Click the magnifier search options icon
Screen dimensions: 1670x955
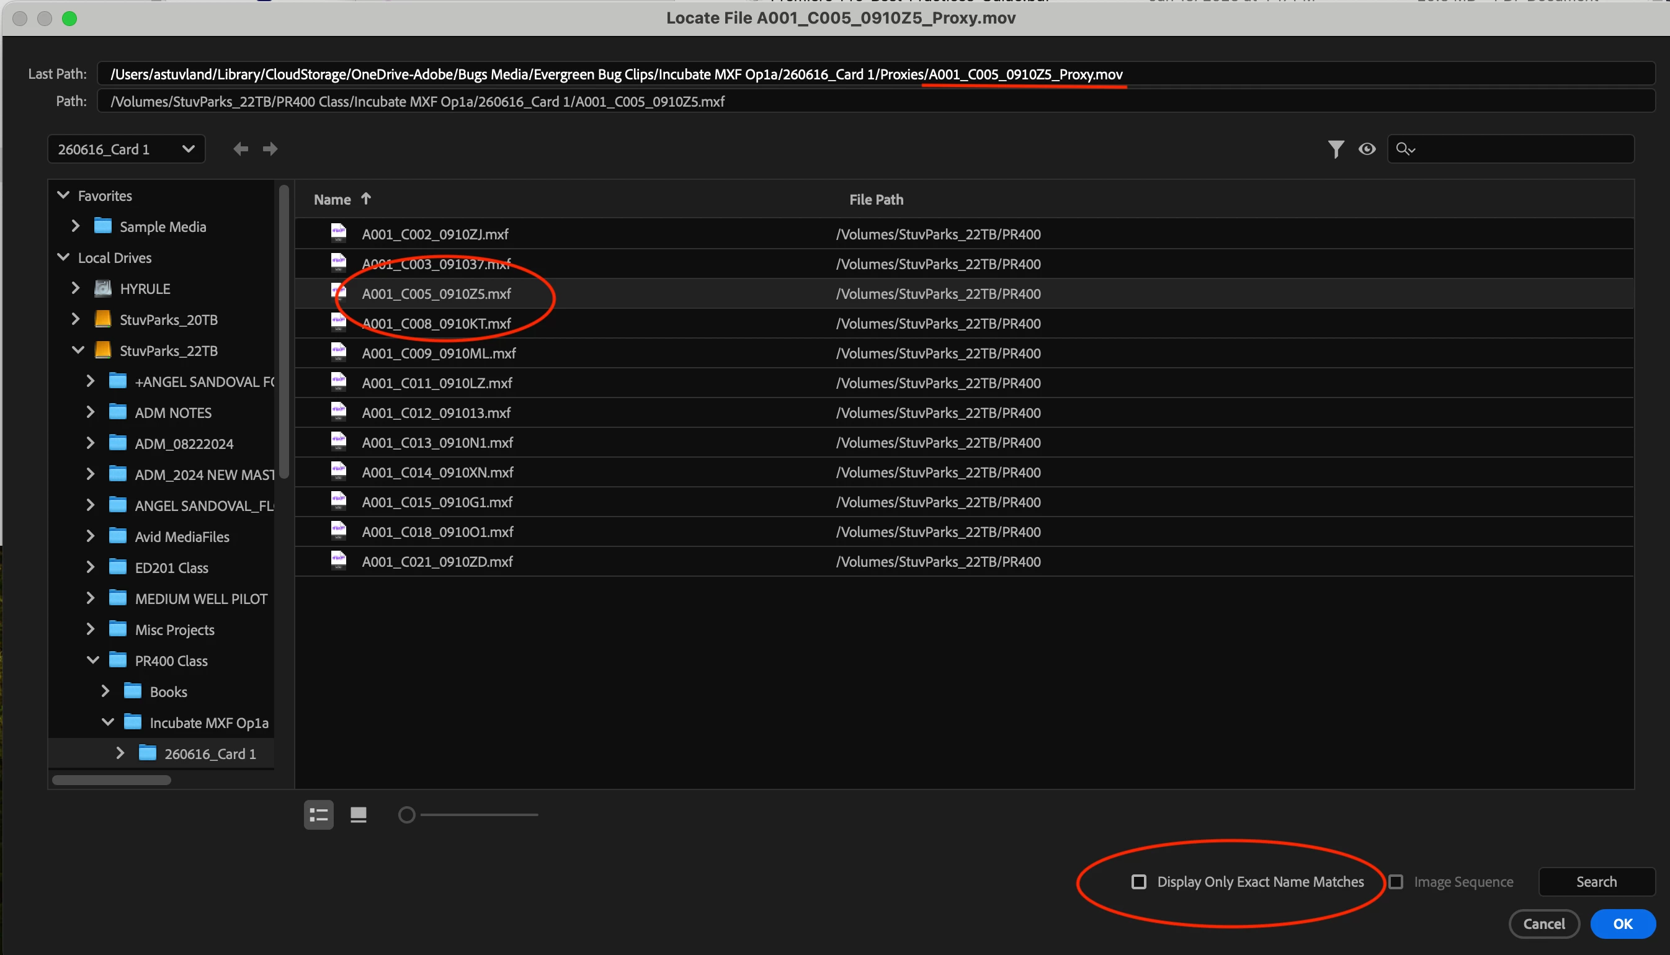coord(1405,149)
